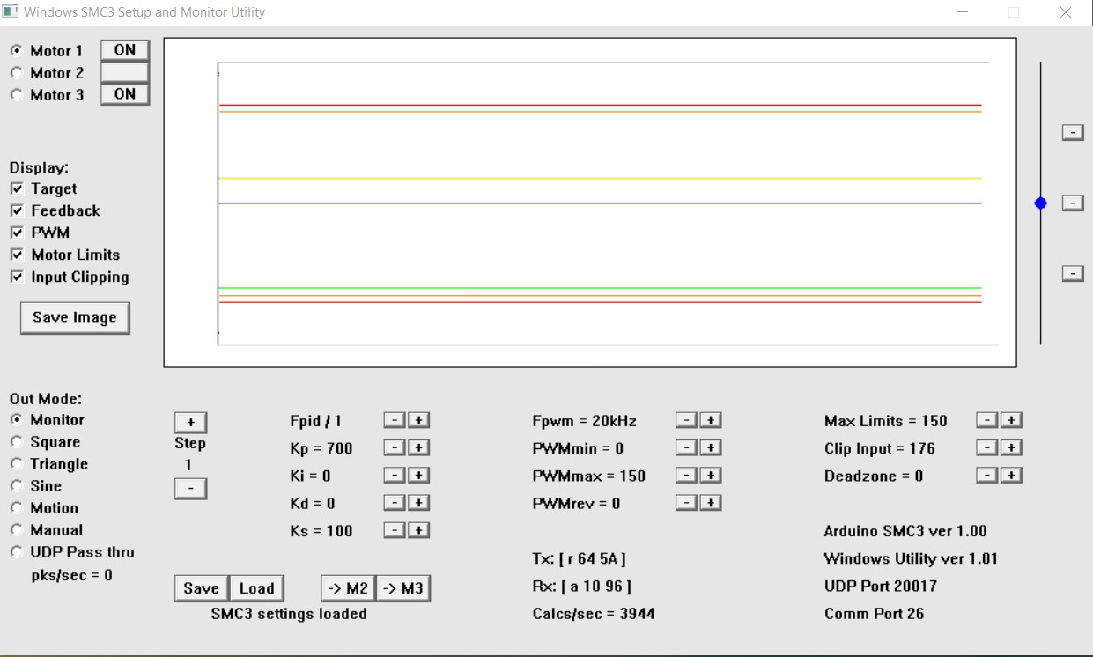Select the Monitor out mode
Image resolution: width=1093 pixels, height=657 pixels.
[x=16, y=420]
